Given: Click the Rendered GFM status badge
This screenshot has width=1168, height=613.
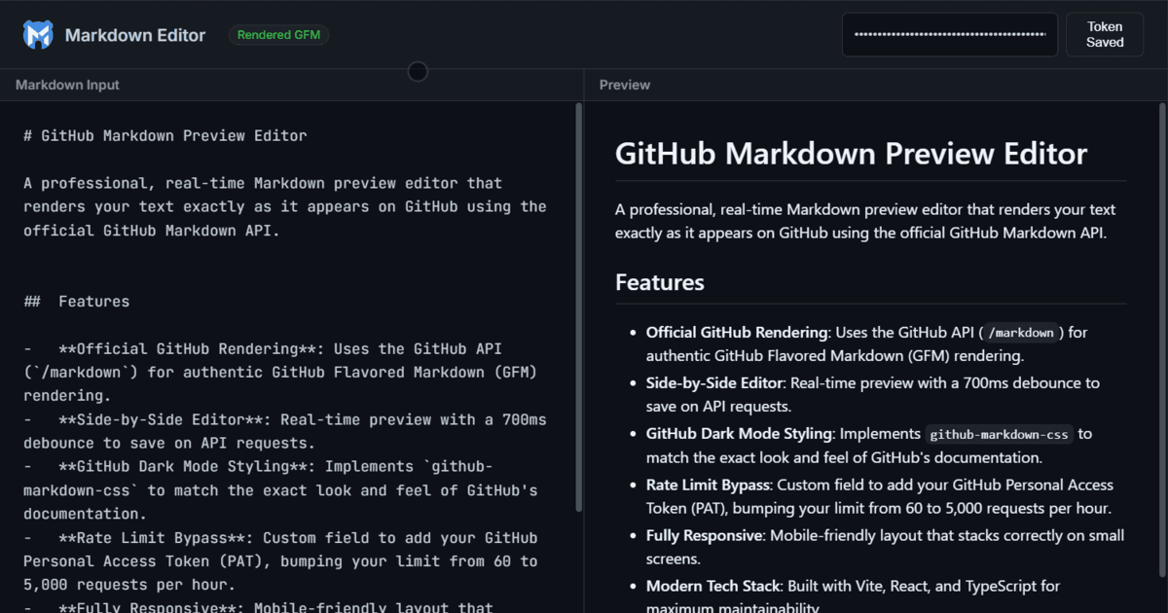Looking at the screenshot, I should pos(279,35).
